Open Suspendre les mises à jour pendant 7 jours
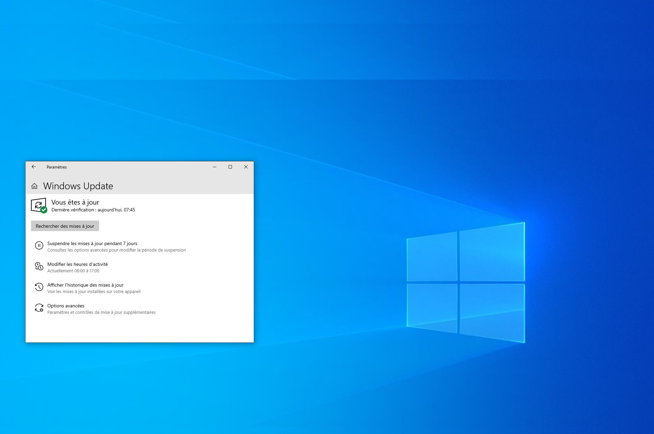Viewport: 654px width, 434px height. (92, 243)
